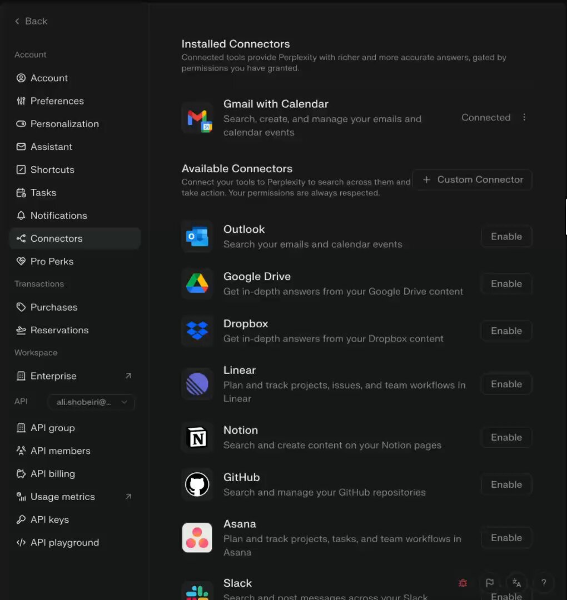Open the Assistant settings page
The width and height of the screenshot is (567, 600).
pyautogui.click(x=75, y=147)
